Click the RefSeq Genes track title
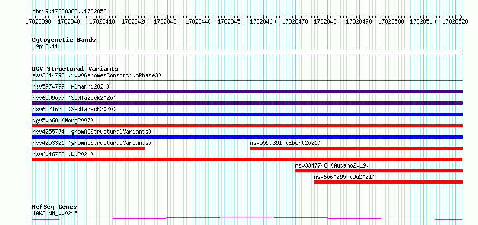478x225 pixels. coord(54,207)
